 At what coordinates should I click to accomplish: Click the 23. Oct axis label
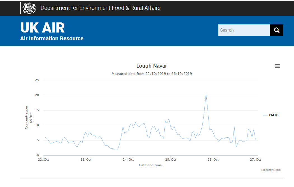coord(86,160)
